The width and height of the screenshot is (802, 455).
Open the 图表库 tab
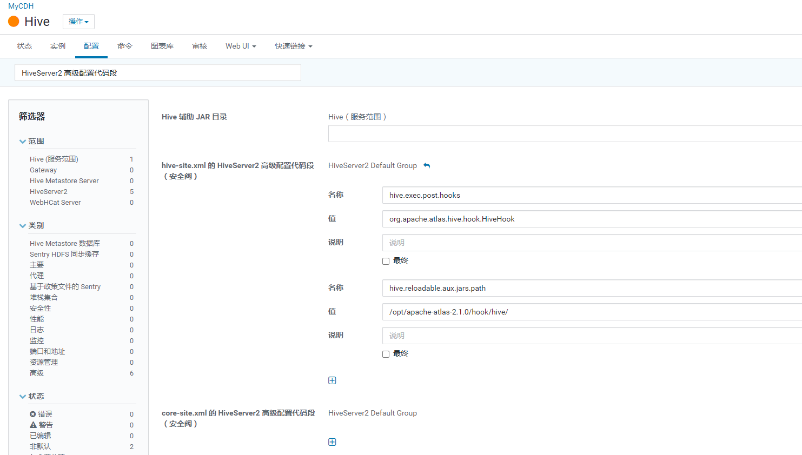162,46
